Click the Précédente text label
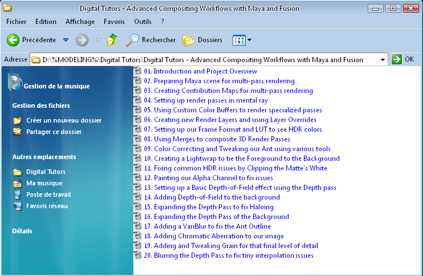Screen dimensions: 423x276 pos(39,40)
